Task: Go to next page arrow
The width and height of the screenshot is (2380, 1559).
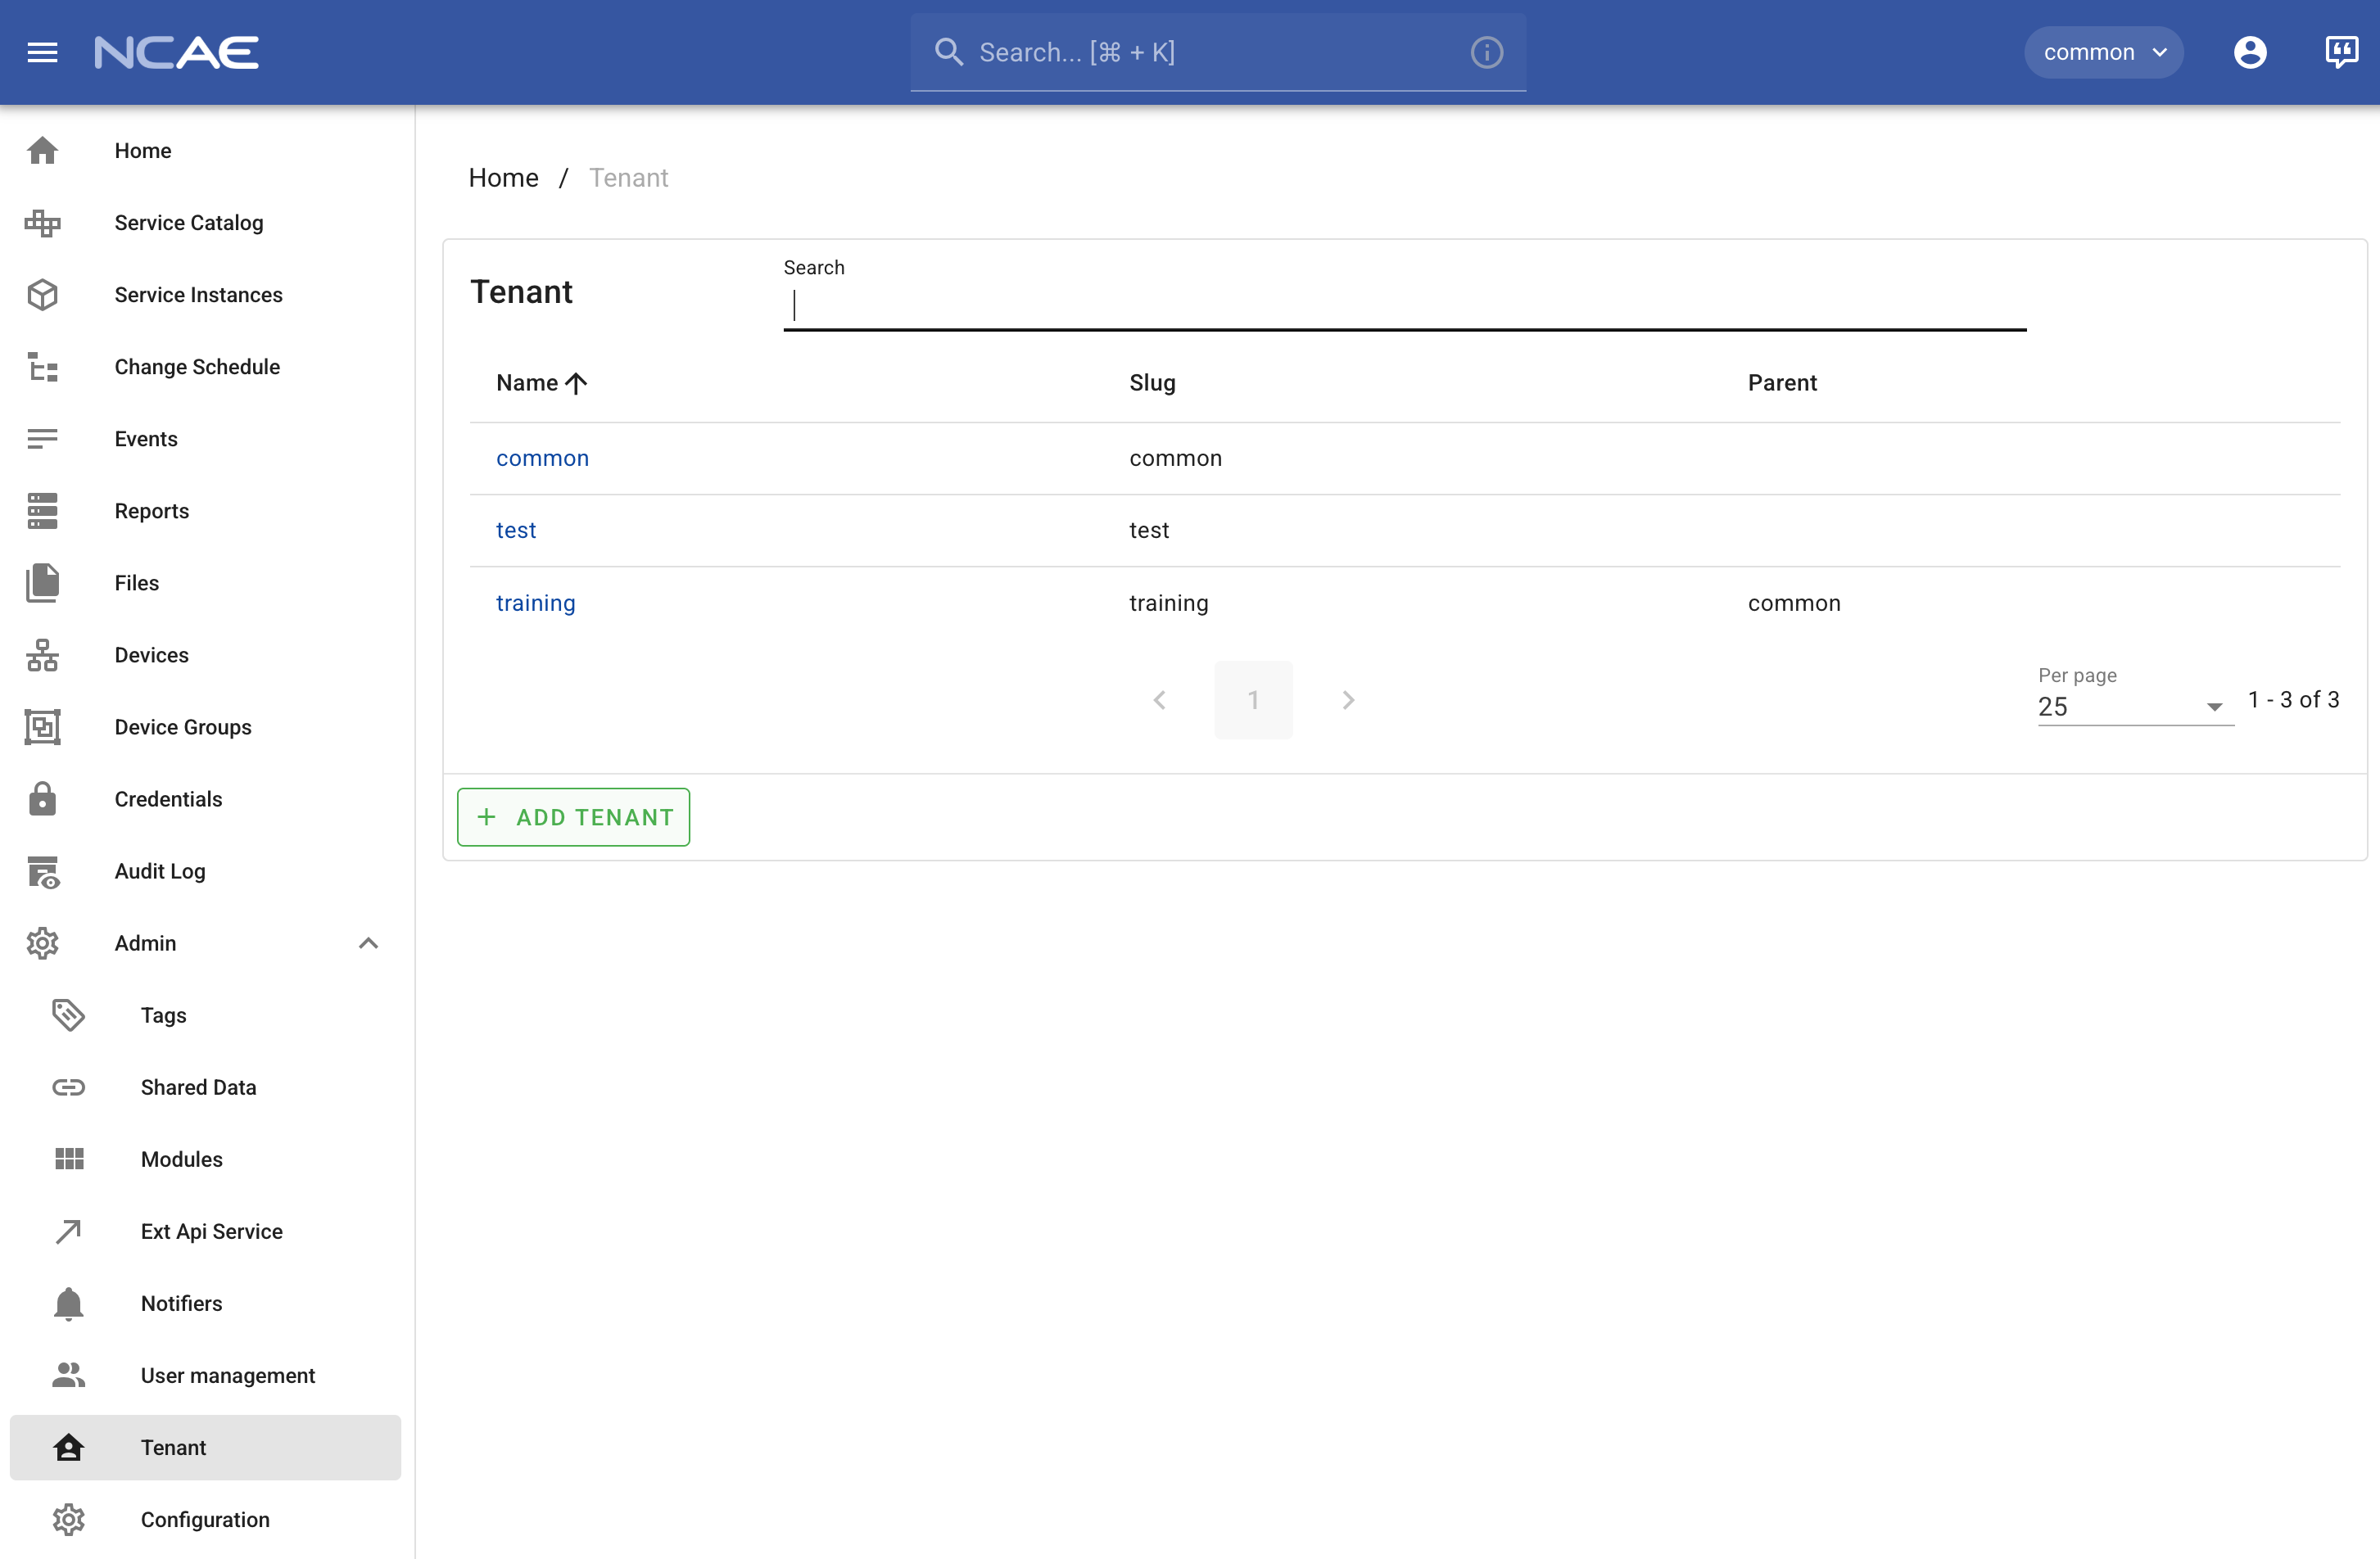Action: (x=1347, y=700)
